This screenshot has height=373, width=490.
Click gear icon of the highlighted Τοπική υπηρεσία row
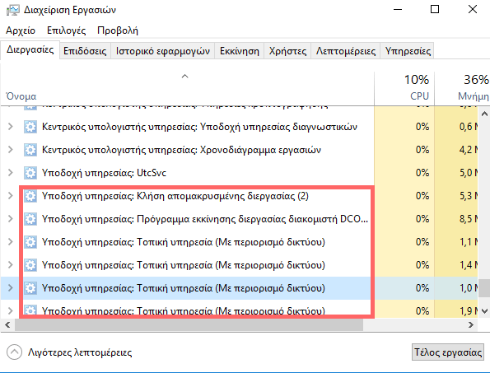(x=30, y=288)
